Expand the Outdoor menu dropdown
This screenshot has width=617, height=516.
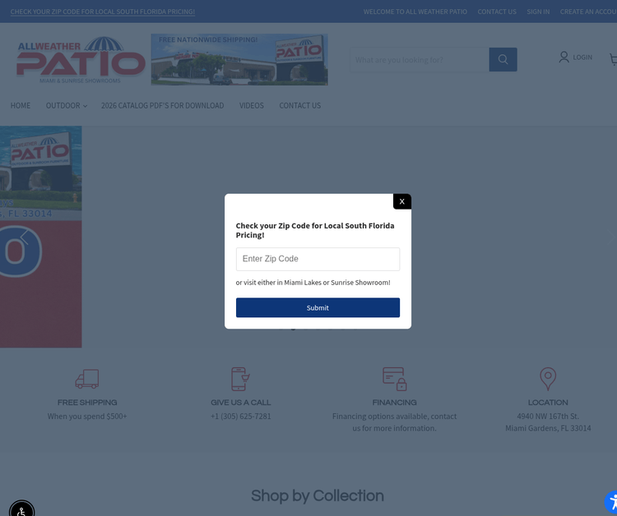67,105
